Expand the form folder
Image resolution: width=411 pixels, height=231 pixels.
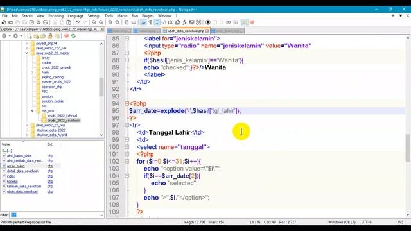coord(32,73)
